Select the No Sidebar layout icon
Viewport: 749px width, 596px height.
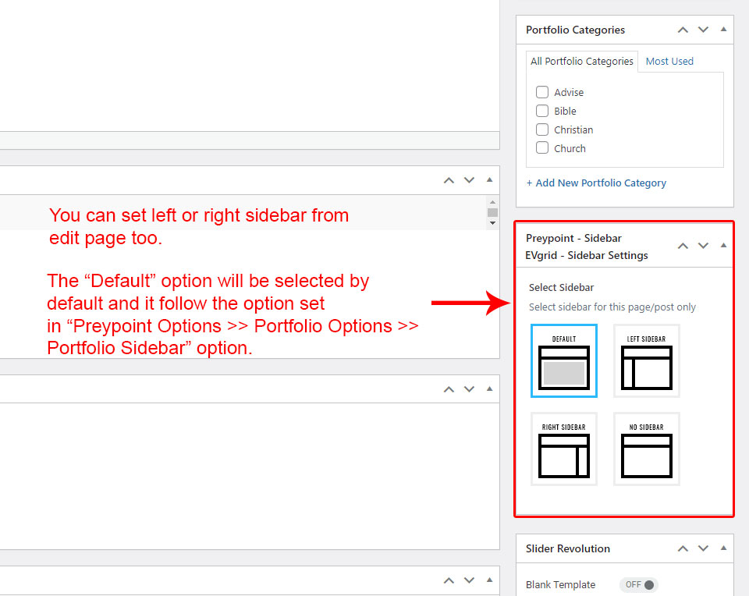[x=646, y=449]
